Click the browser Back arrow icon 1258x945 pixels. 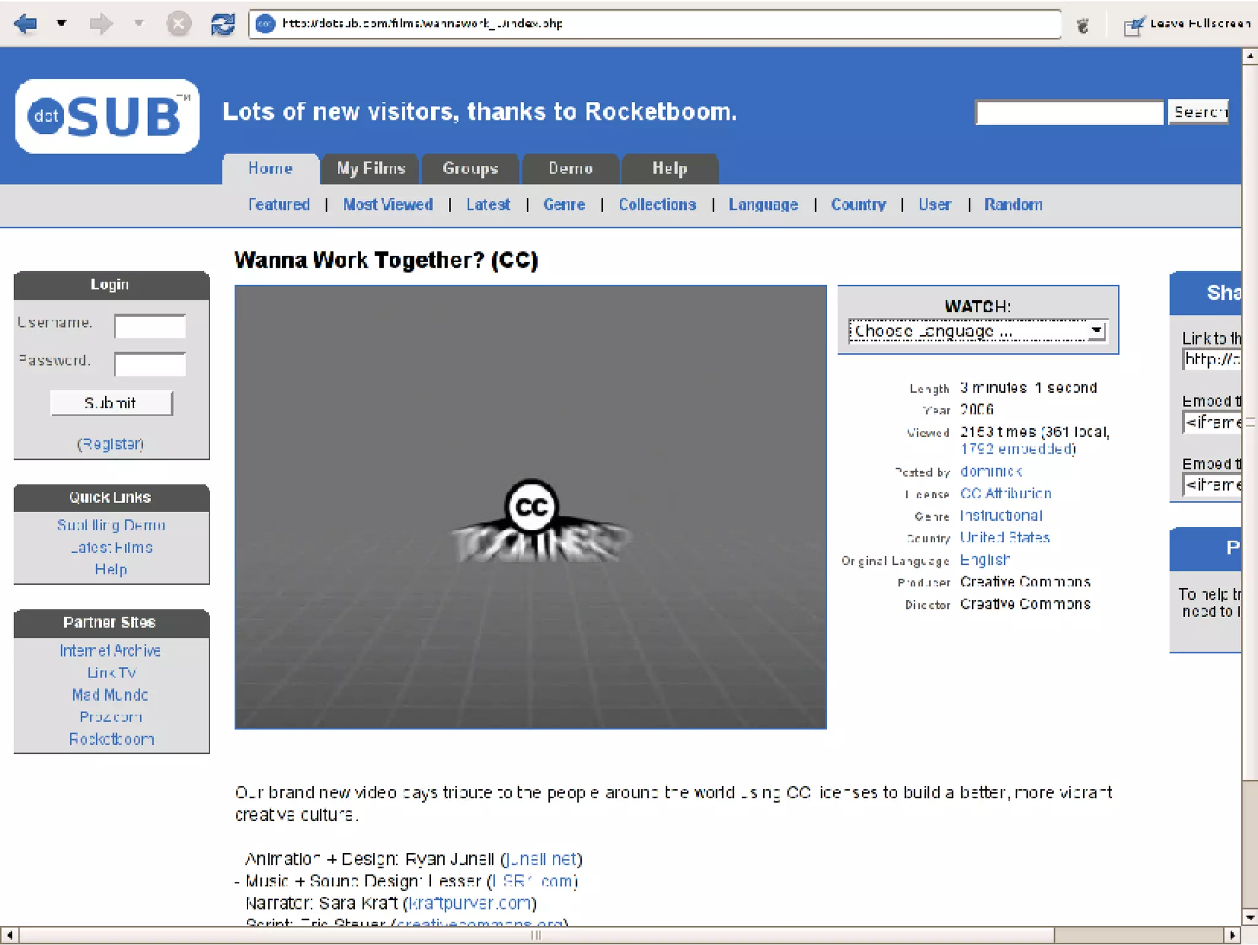point(26,24)
